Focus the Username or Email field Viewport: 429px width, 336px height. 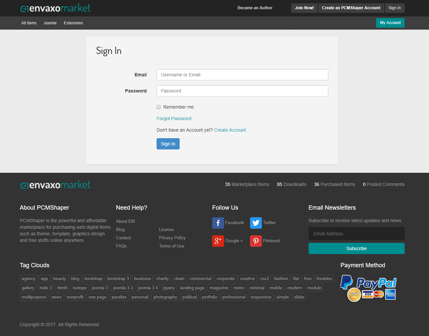point(242,75)
